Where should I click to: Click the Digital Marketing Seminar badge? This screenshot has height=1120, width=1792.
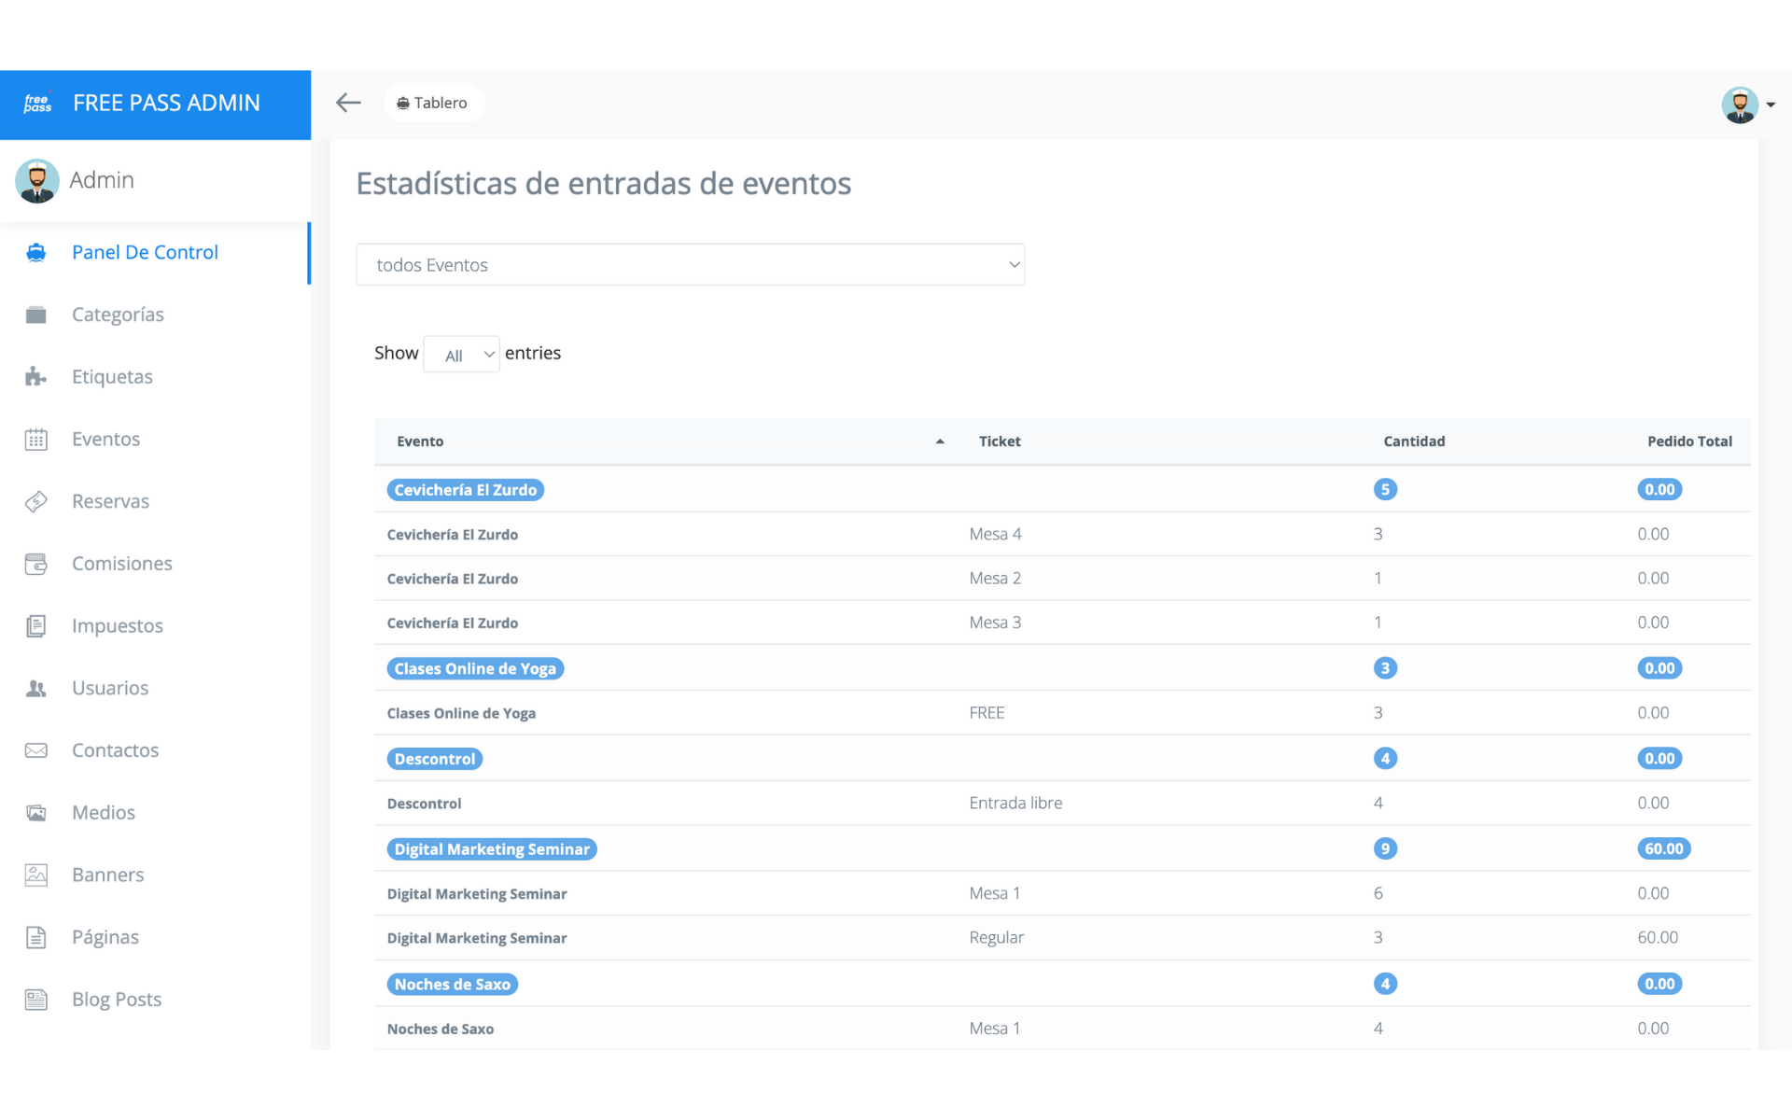[x=492, y=849]
